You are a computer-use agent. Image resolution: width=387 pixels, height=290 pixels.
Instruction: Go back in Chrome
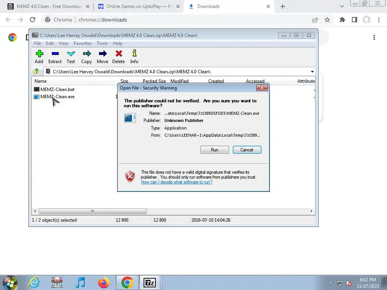pyautogui.click(x=8, y=20)
